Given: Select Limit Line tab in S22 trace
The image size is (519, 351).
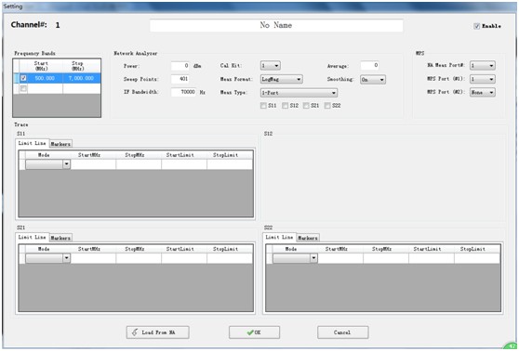Looking at the screenshot, I should (x=279, y=237).
